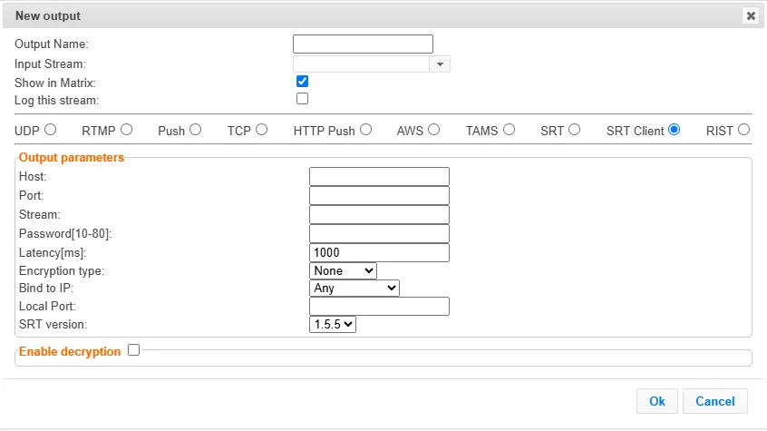
Task: Select the SRT output type
Action: pyautogui.click(x=575, y=130)
